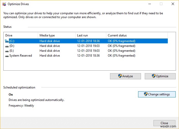The image size is (179, 129).
Task: Sort list by Media type column
Action: click(56, 35)
